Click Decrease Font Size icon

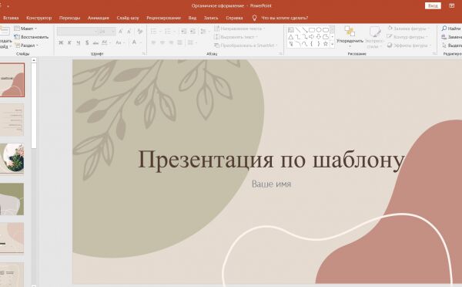pos(129,32)
